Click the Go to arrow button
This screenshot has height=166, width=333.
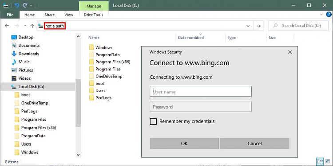pyautogui.click(x=258, y=26)
